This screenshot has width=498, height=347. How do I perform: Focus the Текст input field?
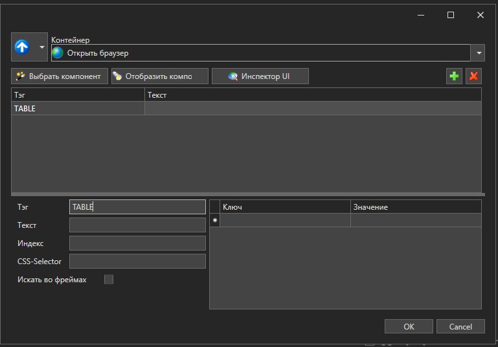click(x=137, y=225)
